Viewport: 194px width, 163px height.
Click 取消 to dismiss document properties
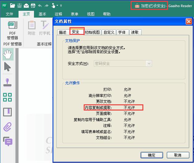(x=178, y=155)
